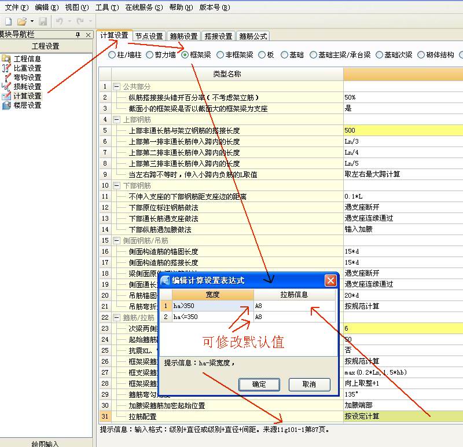The height and width of the screenshot is (447, 463).
Task: Open the dropdown arrow beside Open folder
Action: 32,21
